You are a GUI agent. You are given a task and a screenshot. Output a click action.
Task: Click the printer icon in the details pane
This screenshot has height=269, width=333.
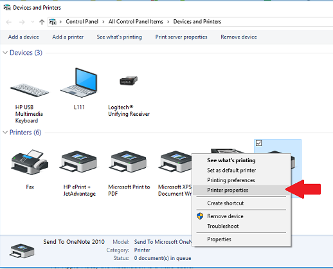[22, 250]
